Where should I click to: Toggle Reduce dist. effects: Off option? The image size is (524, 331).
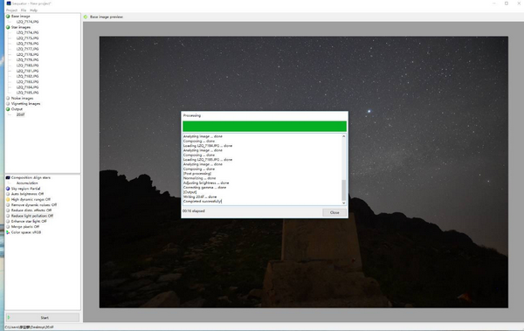click(31, 210)
